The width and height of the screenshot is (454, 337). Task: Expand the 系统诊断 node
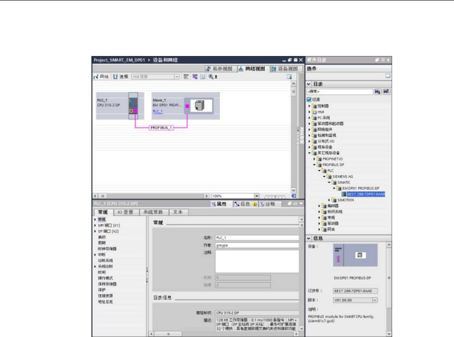pos(95,266)
